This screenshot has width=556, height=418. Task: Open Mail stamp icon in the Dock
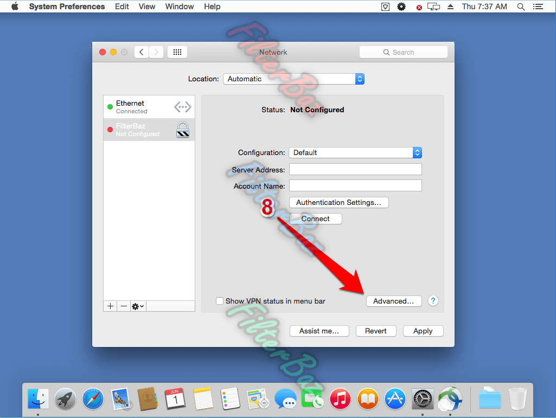121,399
